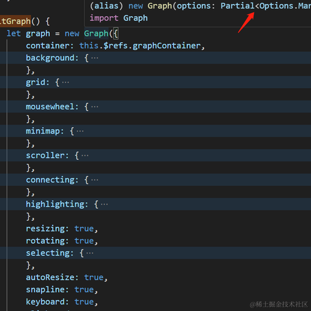
Task: Click the Graph class after new keyword
Action: (96, 34)
